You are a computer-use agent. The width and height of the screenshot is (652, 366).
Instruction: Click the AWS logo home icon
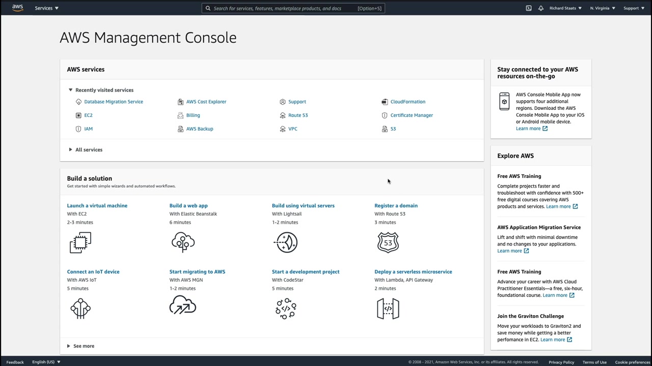18,8
